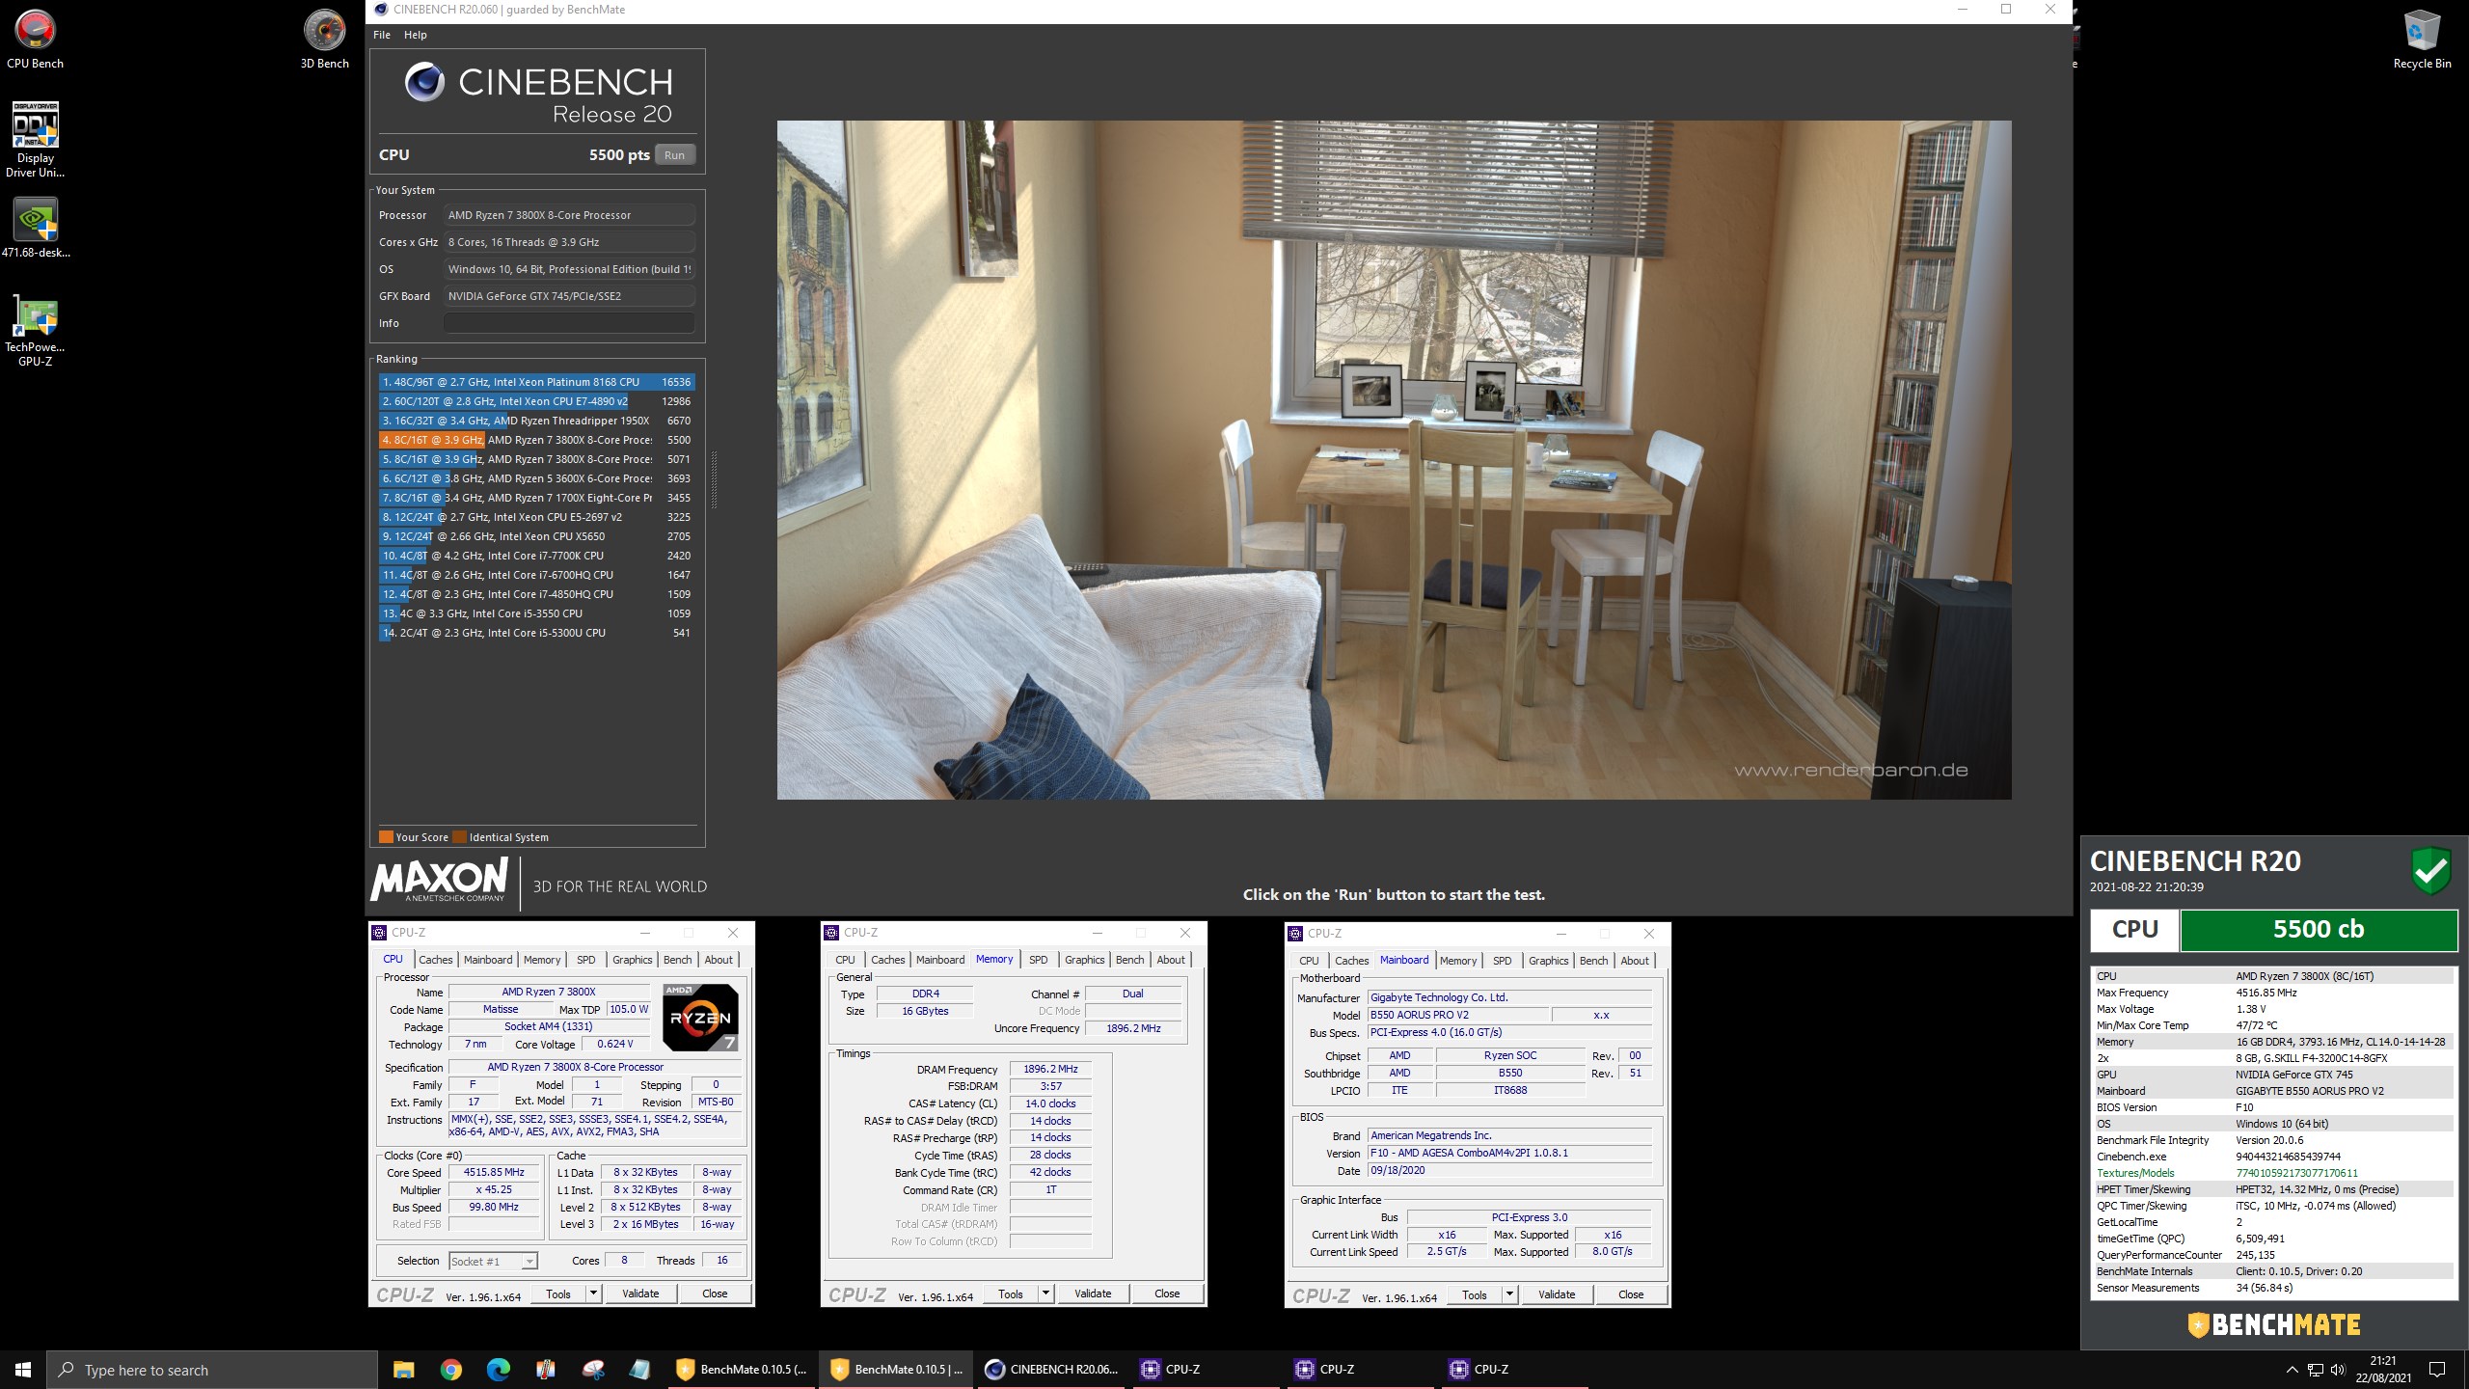Select ranking row 3 Threadripper 1950X

[x=536, y=421]
